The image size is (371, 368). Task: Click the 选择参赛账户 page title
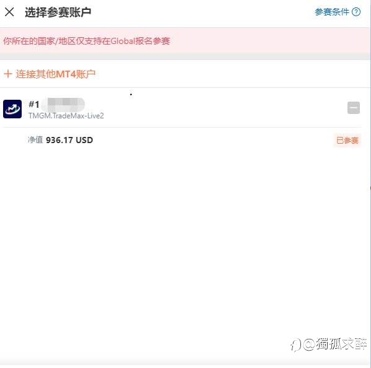(58, 12)
